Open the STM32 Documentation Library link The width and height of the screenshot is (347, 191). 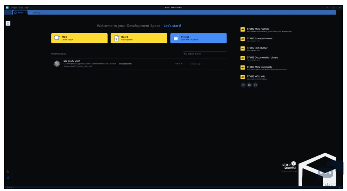[x=262, y=57]
